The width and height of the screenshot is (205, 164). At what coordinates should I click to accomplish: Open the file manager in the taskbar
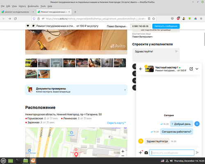[25, 161]
